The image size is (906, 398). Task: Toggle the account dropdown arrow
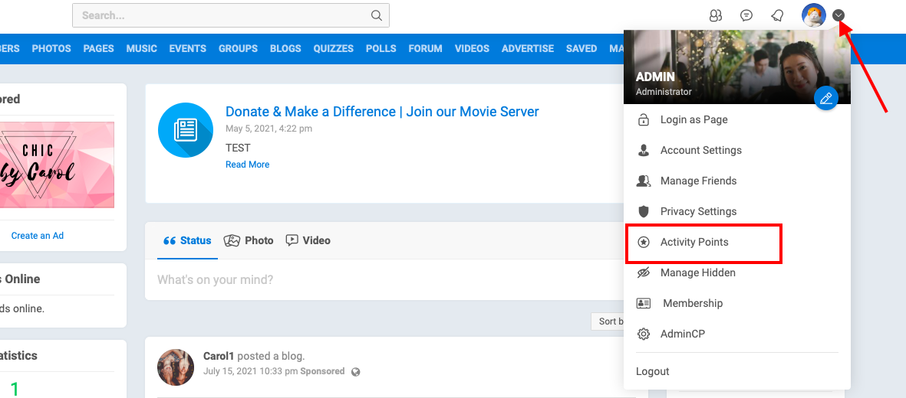[838, 15]
